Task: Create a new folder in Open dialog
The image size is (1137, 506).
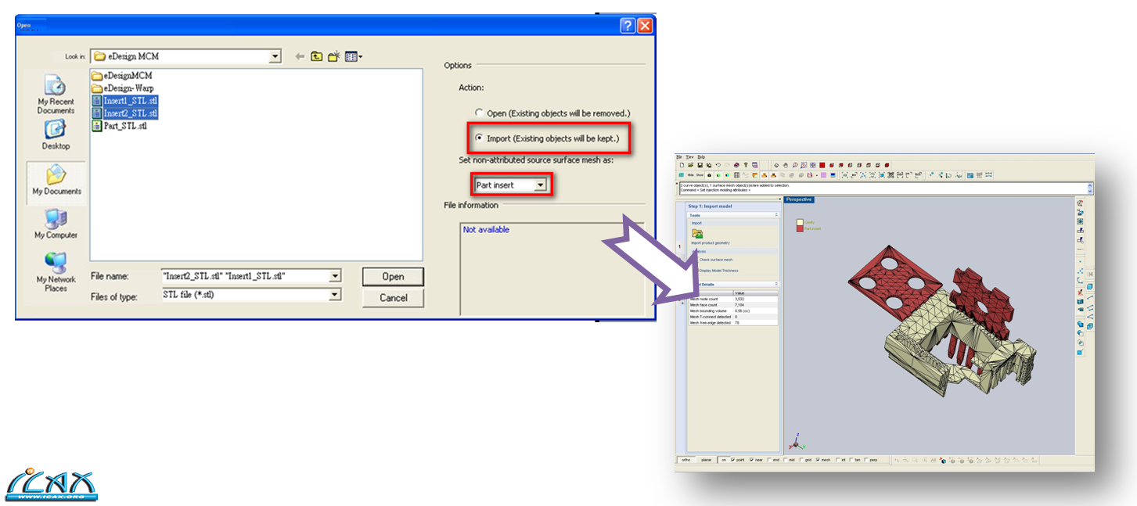Action: [334, 56]
